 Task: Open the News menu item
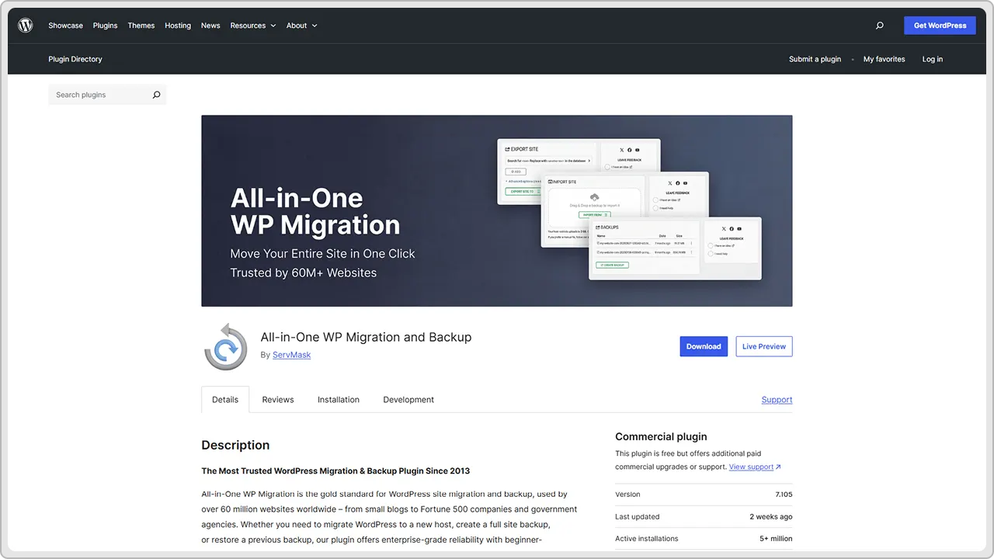tap(210, 26)
